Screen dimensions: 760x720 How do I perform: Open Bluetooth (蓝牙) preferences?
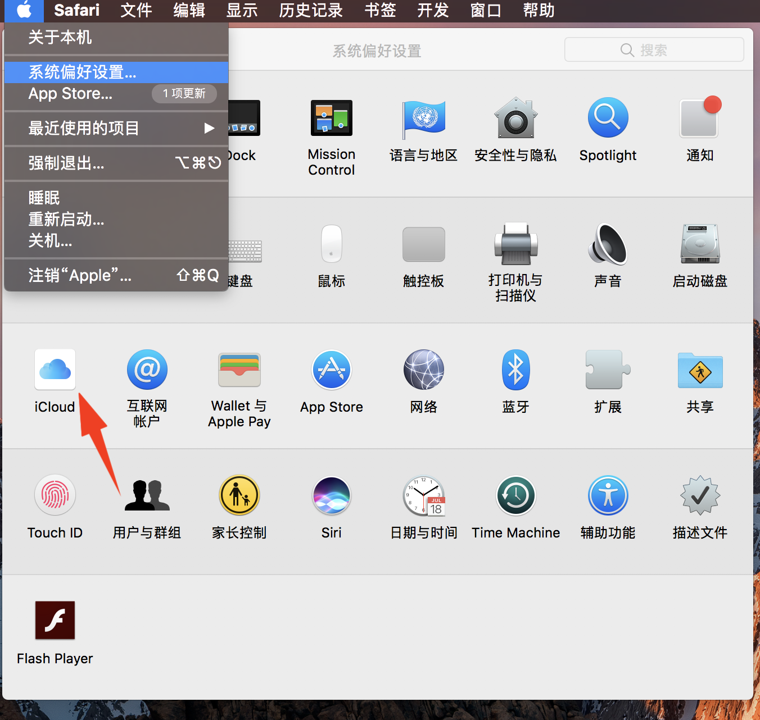click(x=515, y=370)
